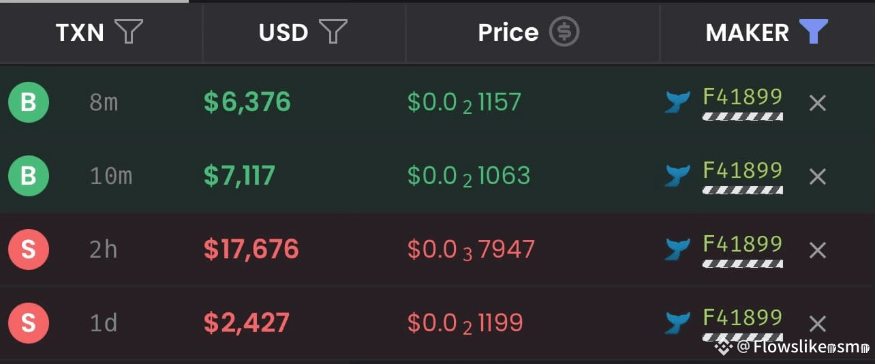Click the green B badge at 8m
The image size is (875, 364).
coord(29,102)
